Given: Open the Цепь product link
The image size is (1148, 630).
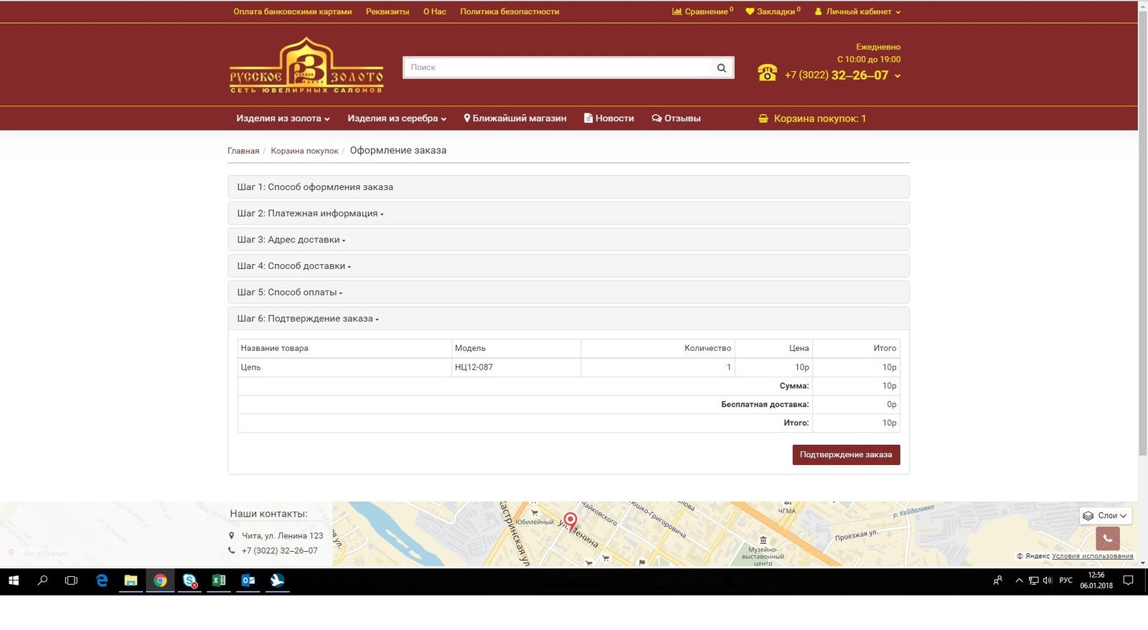Looking at the screenshot, I should coord(250,367).
